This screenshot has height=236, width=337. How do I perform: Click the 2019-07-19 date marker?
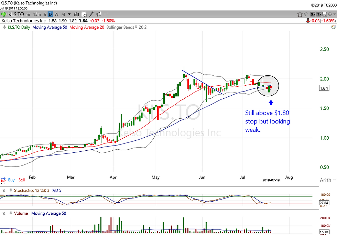pyautogui.click(x=271, y=180)
